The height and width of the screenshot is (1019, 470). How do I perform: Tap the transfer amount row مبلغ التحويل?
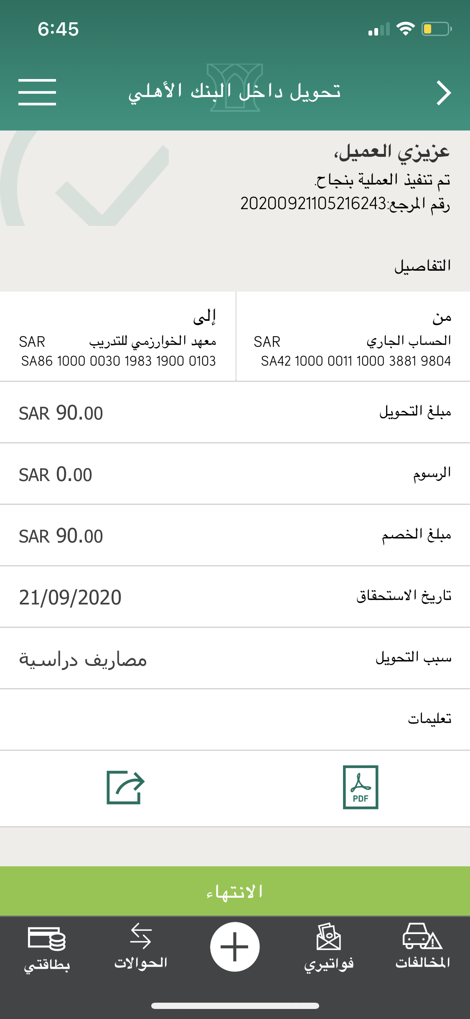(x=235, y=412)
